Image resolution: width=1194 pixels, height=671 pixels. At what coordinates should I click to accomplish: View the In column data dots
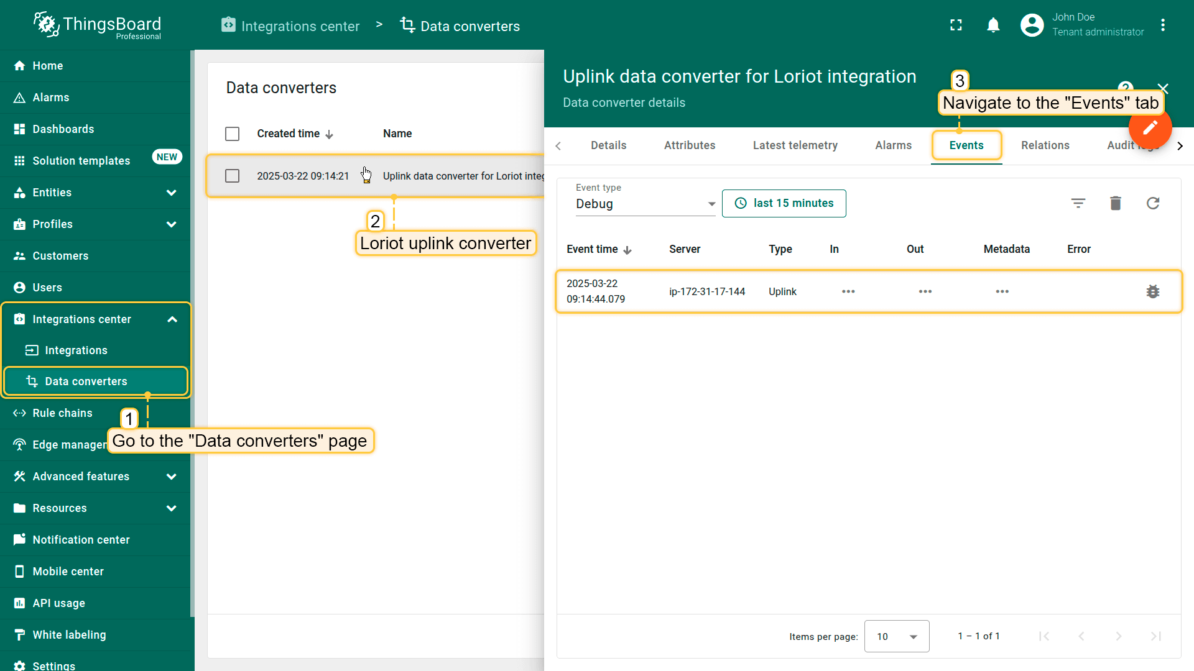[848, 291]
